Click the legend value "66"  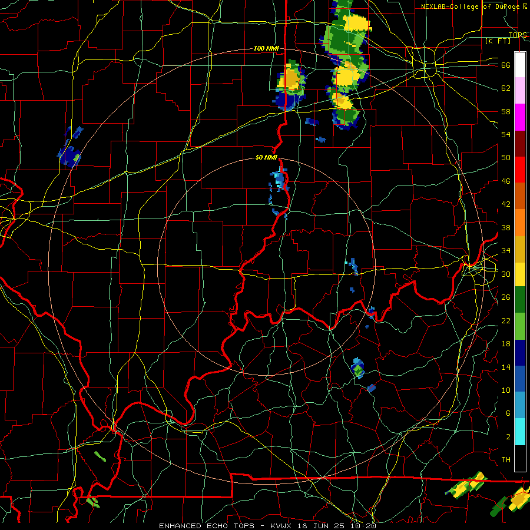pos(506,65)
